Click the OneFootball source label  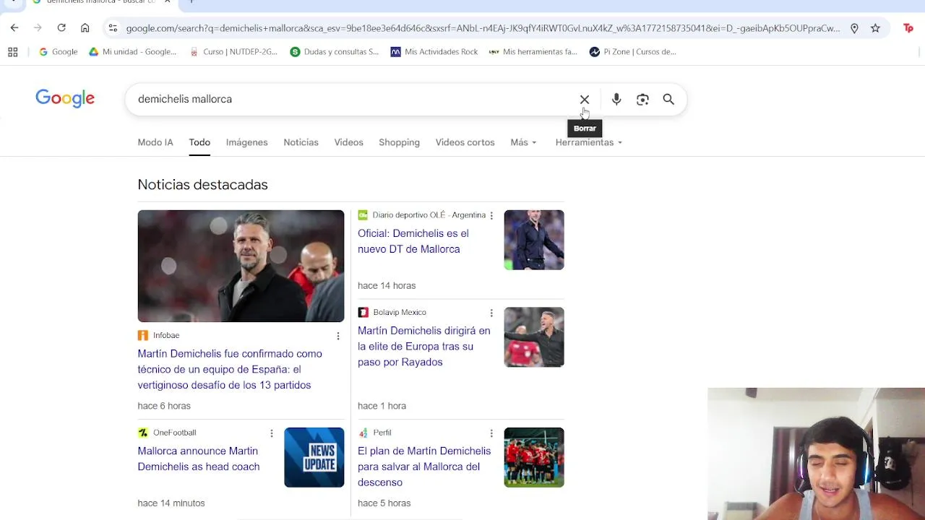[174, 433]
